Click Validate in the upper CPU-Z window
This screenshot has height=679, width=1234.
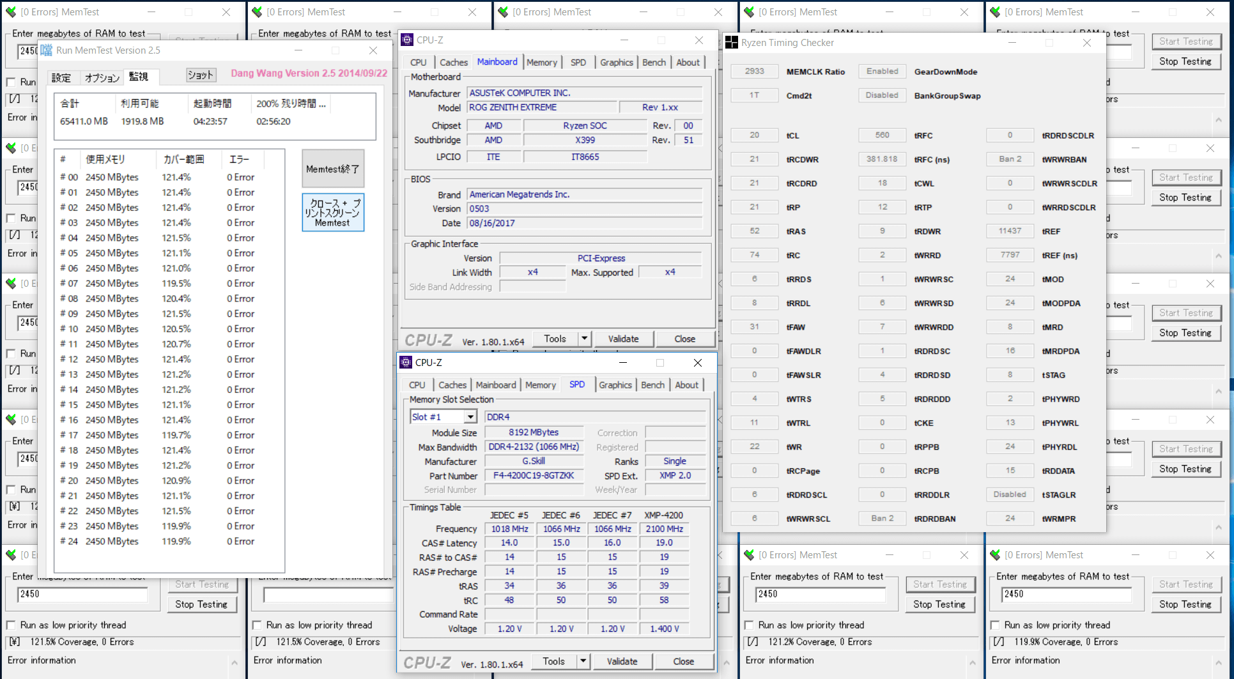[623, 339]
